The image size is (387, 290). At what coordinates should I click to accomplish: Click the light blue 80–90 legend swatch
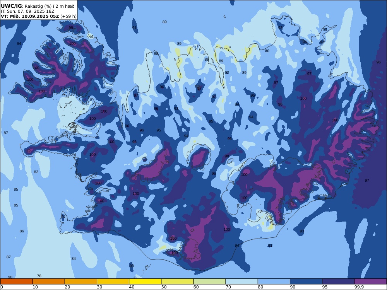click(x=274, y=281)
